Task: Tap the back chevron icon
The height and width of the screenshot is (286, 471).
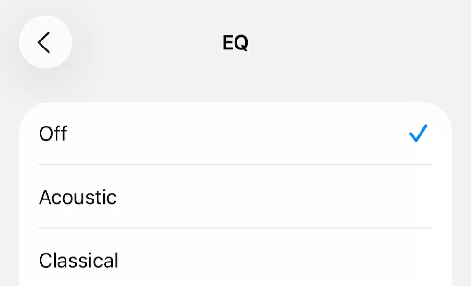Action: tap(45, 42)
